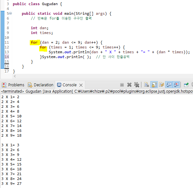Image resolution: width=193 pixels, height=188 pixels.
Task: Pin the console view
Action: click(x=186, y=85)
